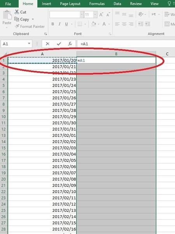175x234 pixels.
Task: Toggle Italic formatting
Action: [x=59, y=24]
